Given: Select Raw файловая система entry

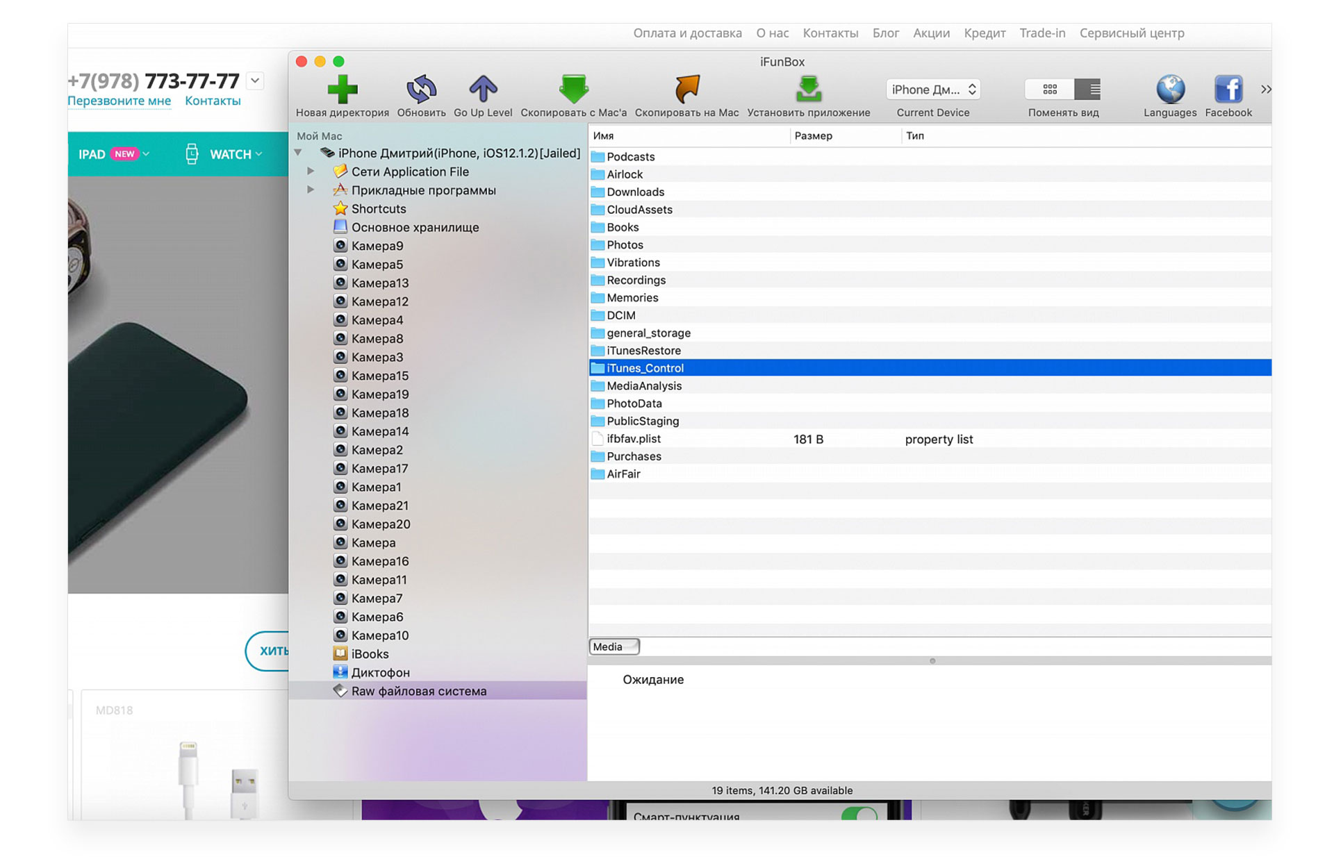Looking at the screenshot, I should point(438,691).
